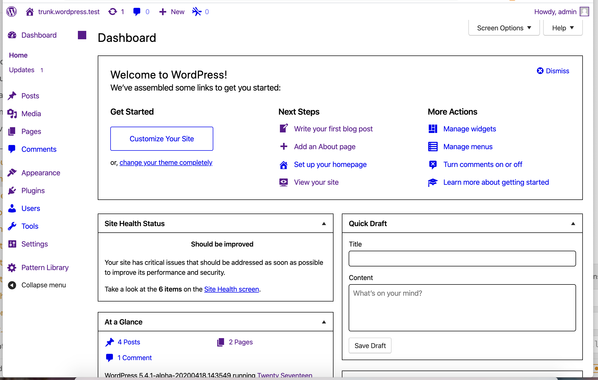Image resolution: width=598 pixels, height=380 pixels.
Task: Follow the change your theme completely link
Action: pos(166,163)
